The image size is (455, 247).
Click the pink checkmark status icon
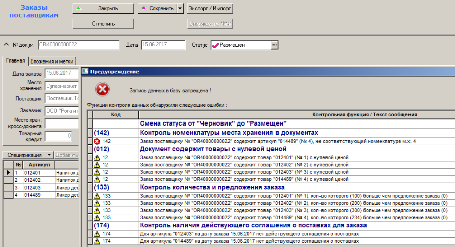click(215, 45)
